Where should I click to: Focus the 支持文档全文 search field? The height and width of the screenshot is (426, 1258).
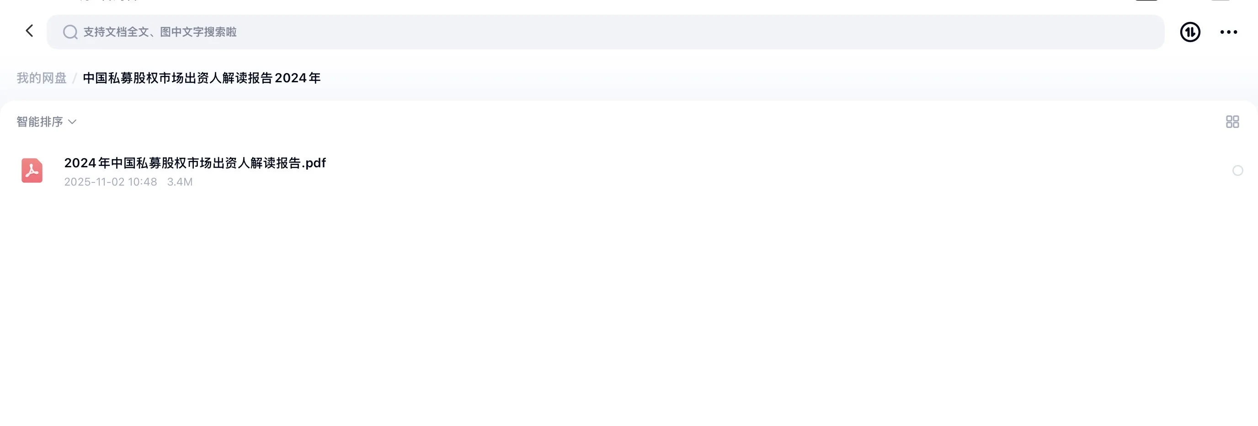click(x=606, y=32)
